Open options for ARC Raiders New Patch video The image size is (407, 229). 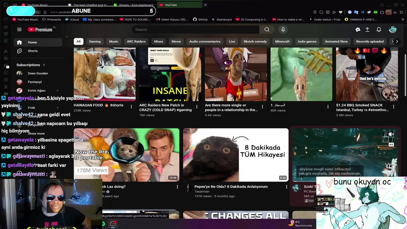pos(197,107)
